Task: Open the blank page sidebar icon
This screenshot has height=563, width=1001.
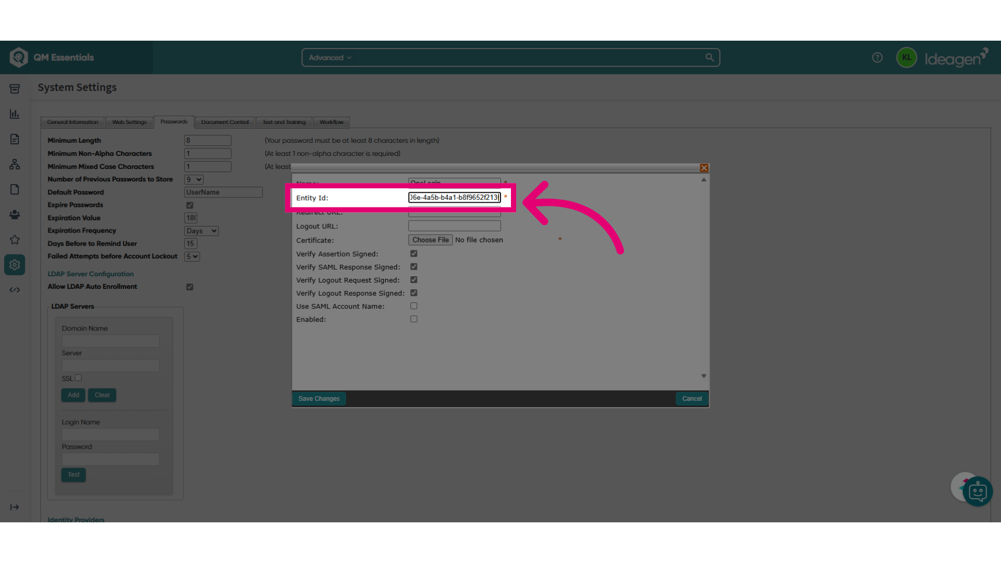Action: tap(15, 189)
